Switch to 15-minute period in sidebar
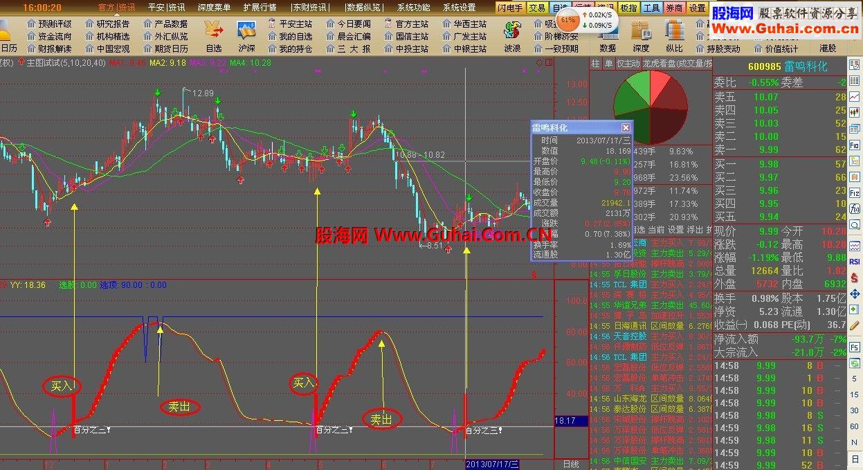 (853, 394)
